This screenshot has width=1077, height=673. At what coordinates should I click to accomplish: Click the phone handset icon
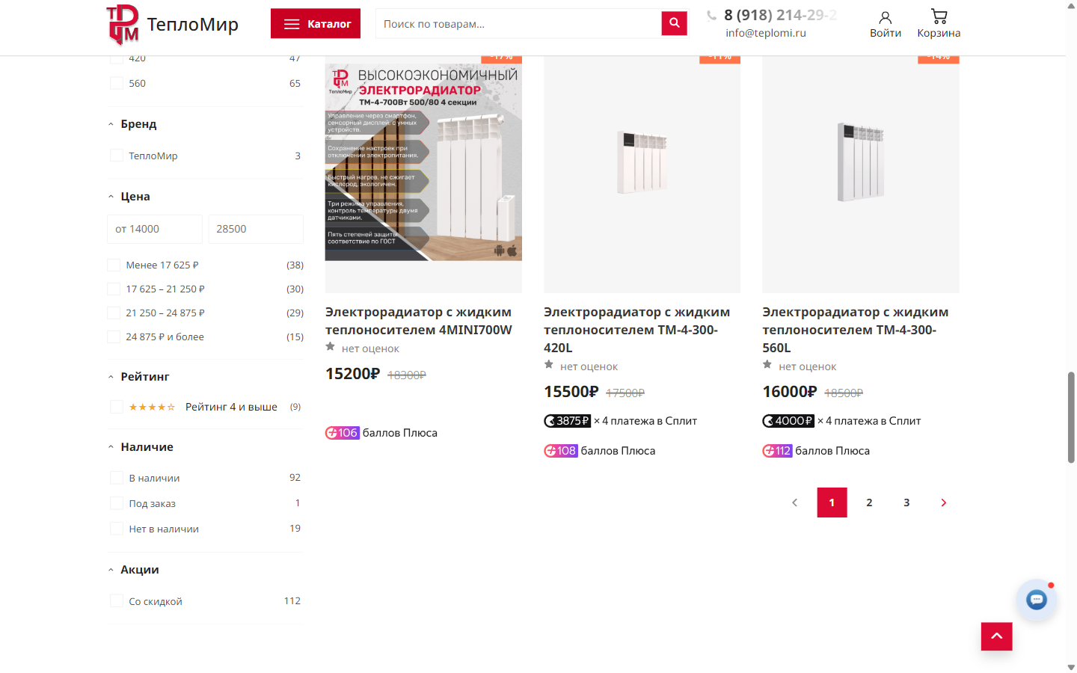pyautogui.click(x=711, y=16)
